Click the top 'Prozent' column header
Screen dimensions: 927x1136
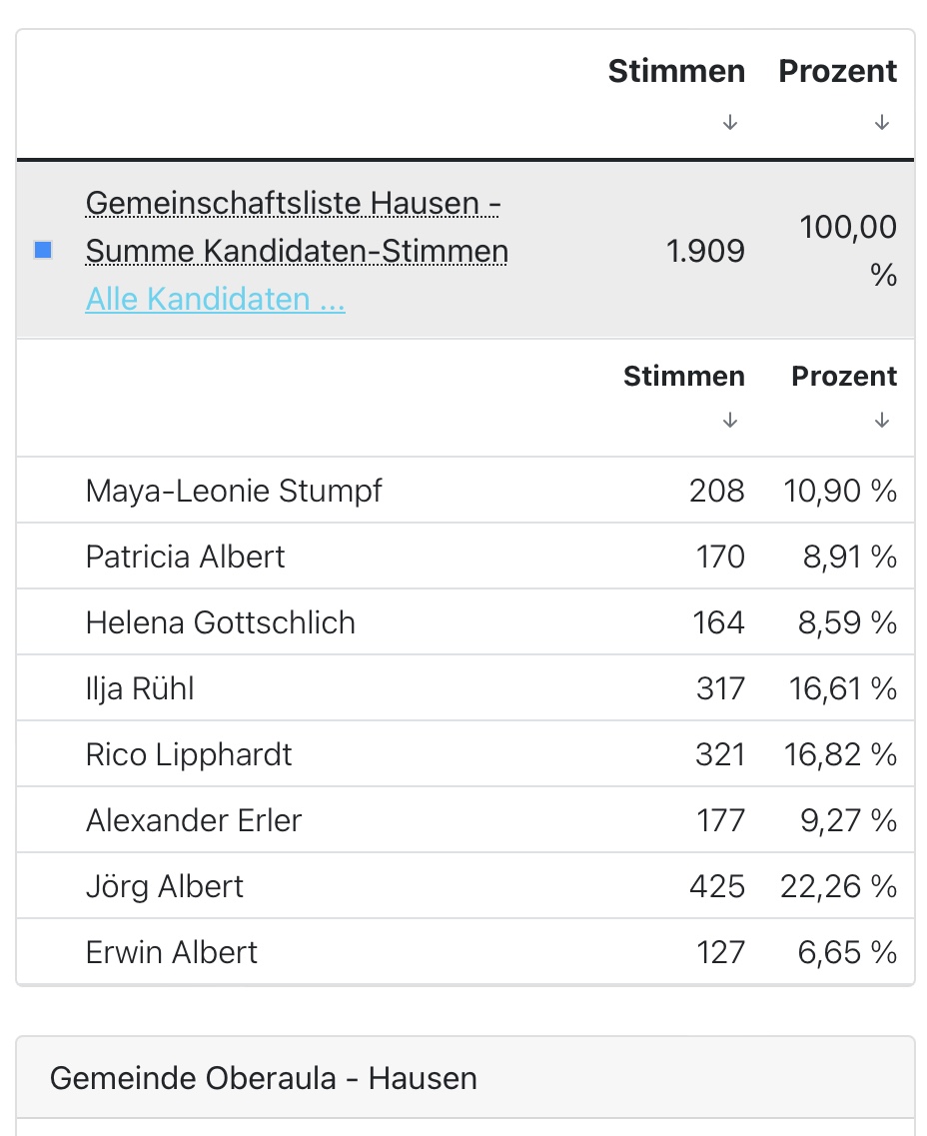837,72
